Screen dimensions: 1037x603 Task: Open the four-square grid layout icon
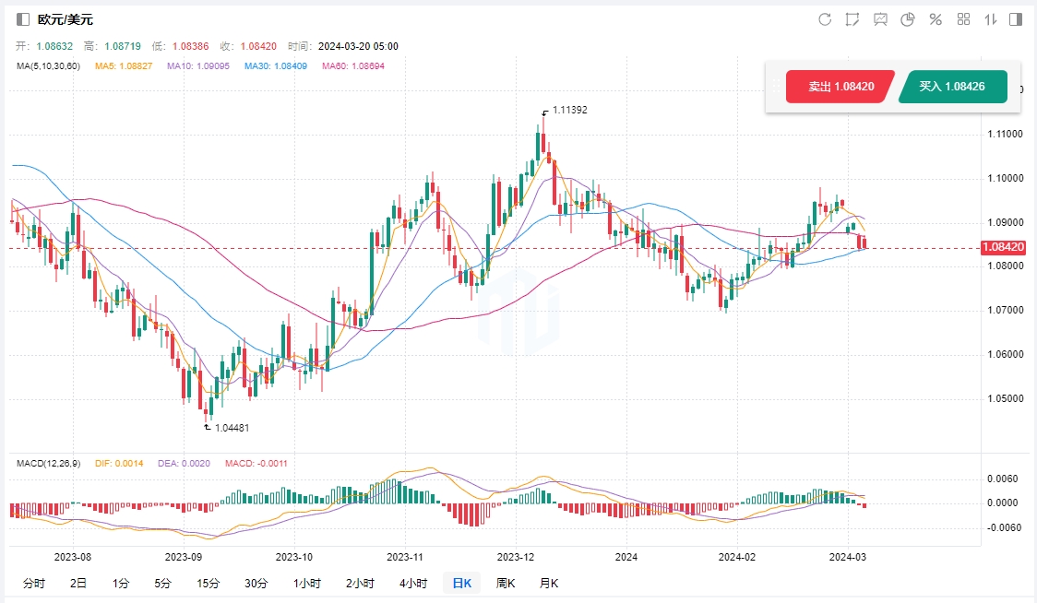tap(963, 19)
